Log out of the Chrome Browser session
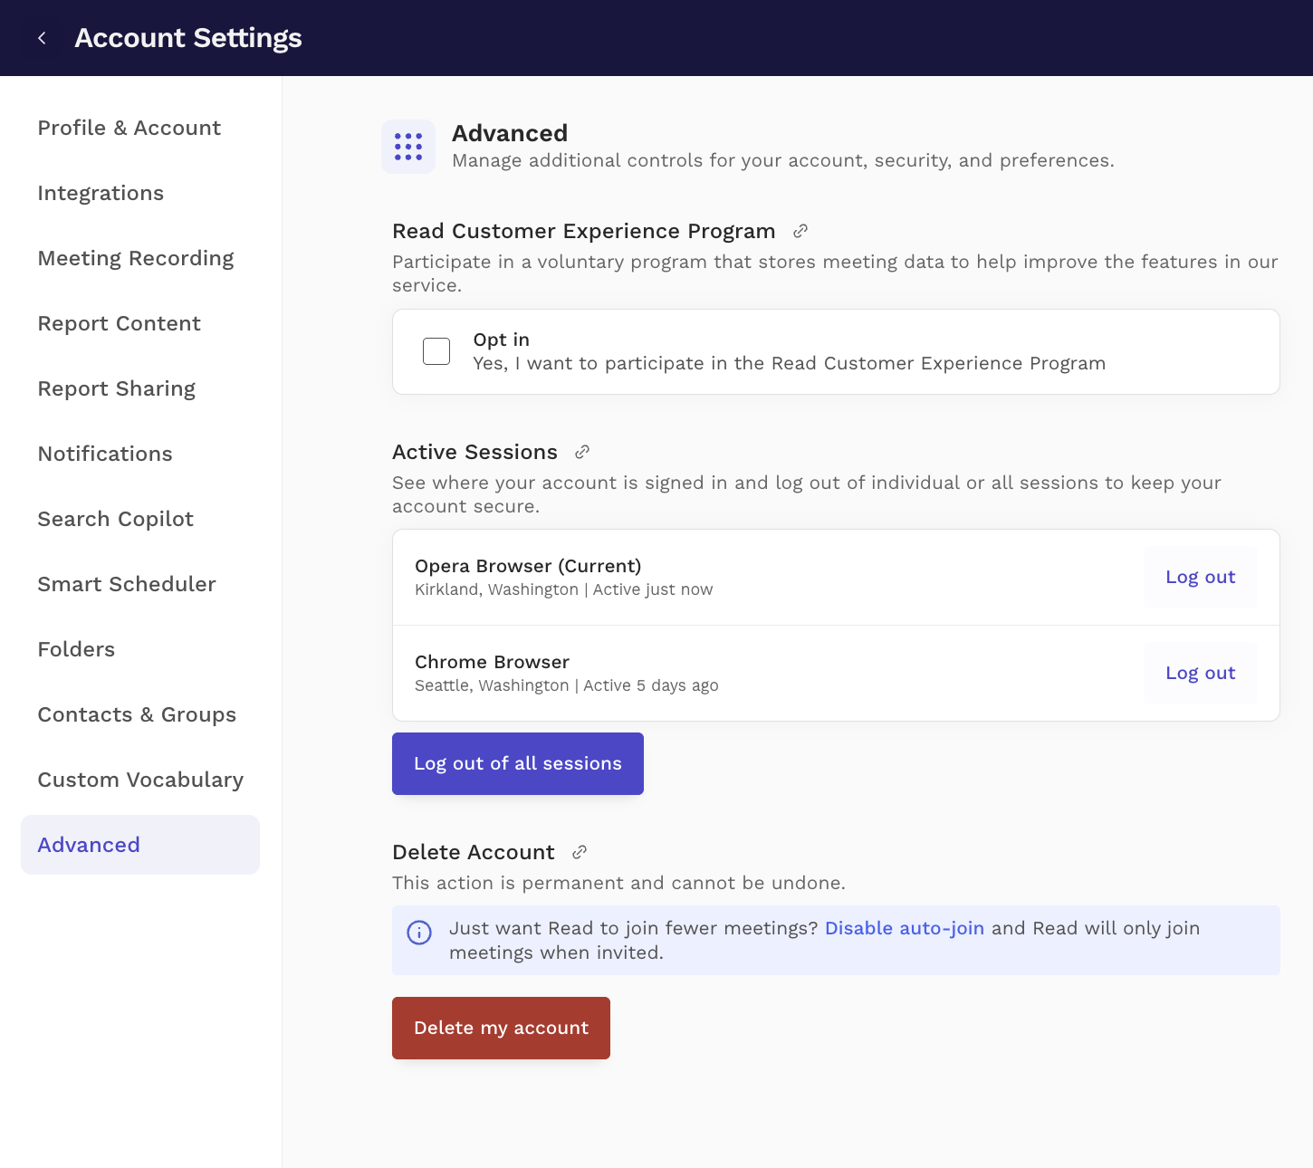Image resolution: width=1313 pixels, height=1168 pixels. point(1200,673)
